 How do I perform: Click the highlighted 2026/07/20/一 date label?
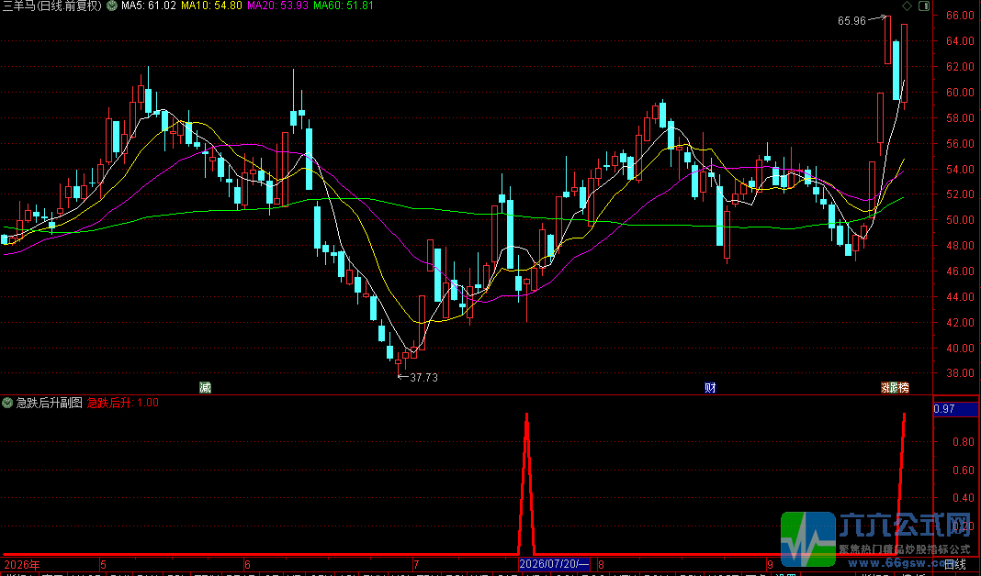(554, 564)
